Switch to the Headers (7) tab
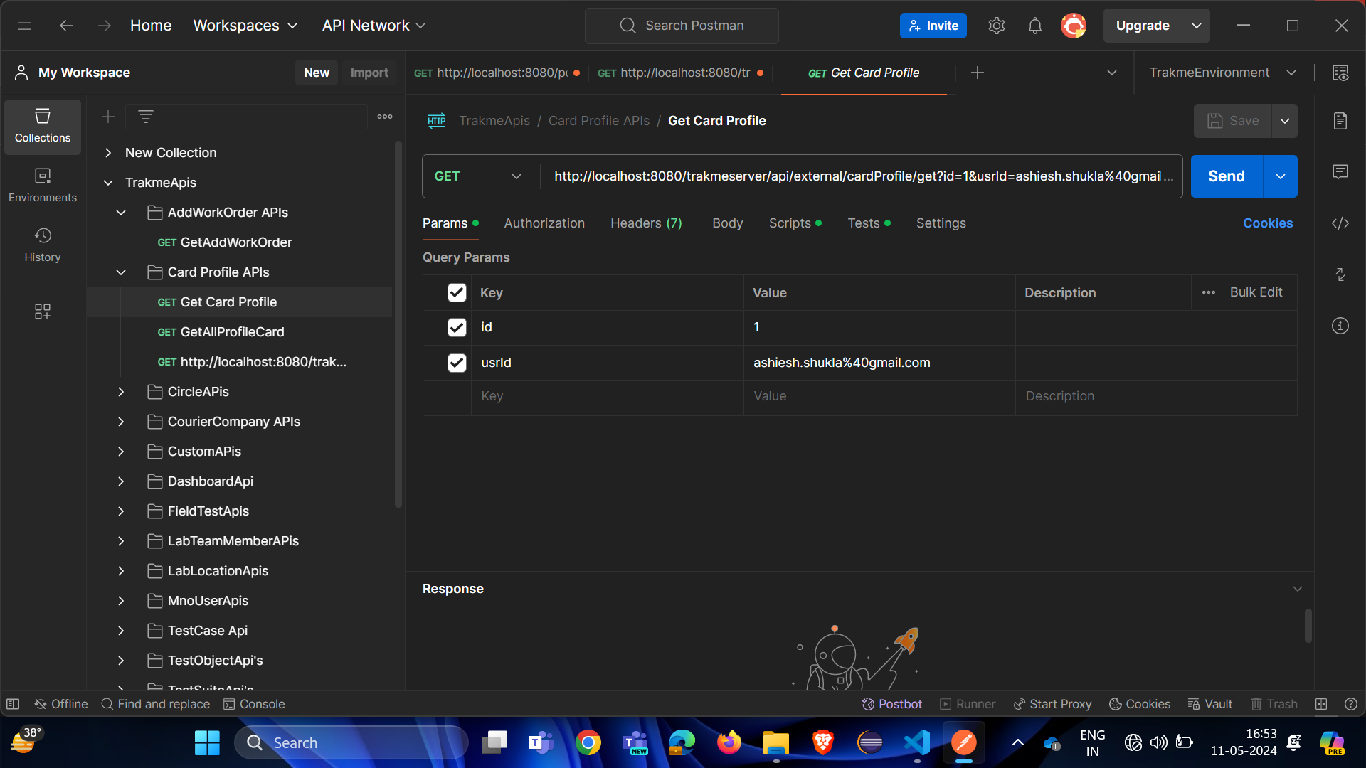 [x=646, y=223]
